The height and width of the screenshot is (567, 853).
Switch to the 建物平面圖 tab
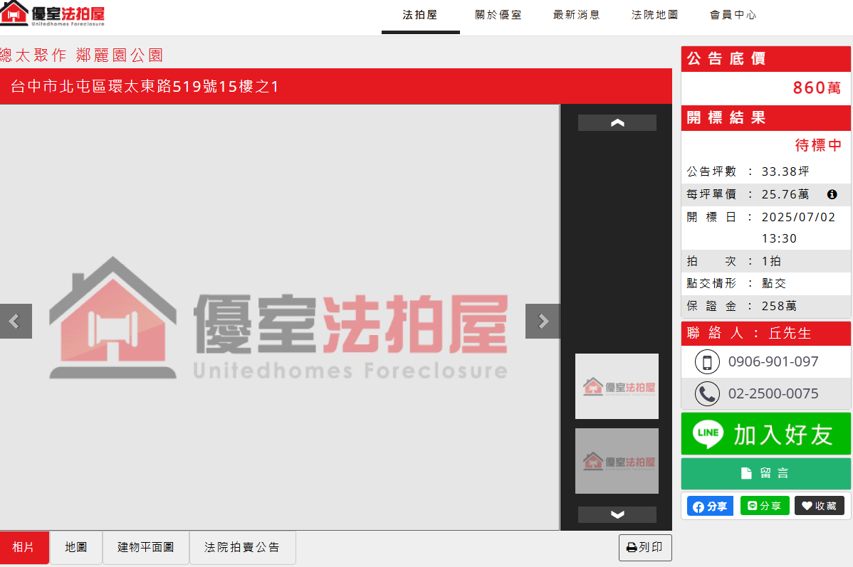pyautogui.click(x=146, y=547)
